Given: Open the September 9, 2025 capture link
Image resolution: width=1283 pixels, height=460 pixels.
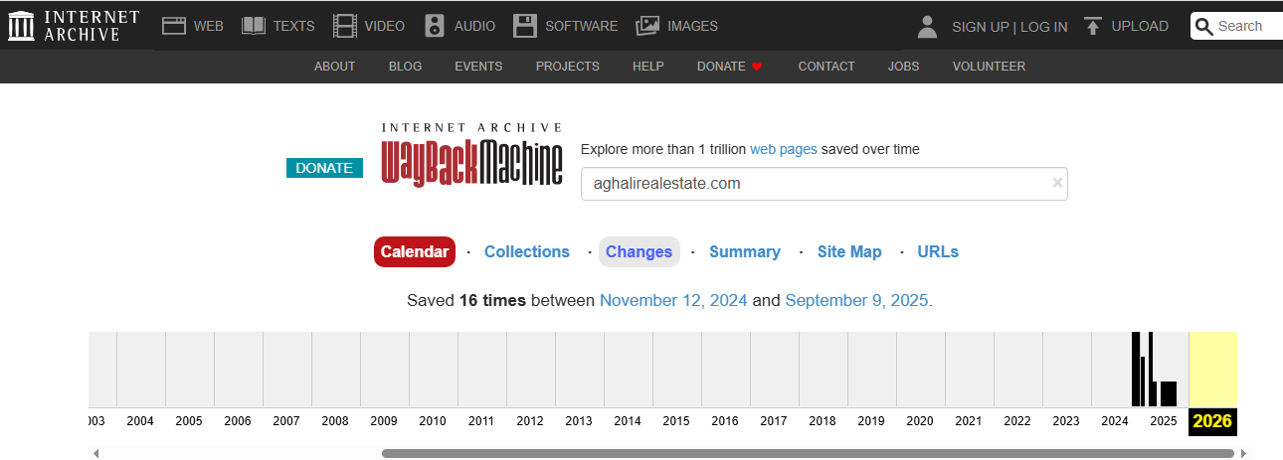Looking at the screenshot, I should click(857, 300).
